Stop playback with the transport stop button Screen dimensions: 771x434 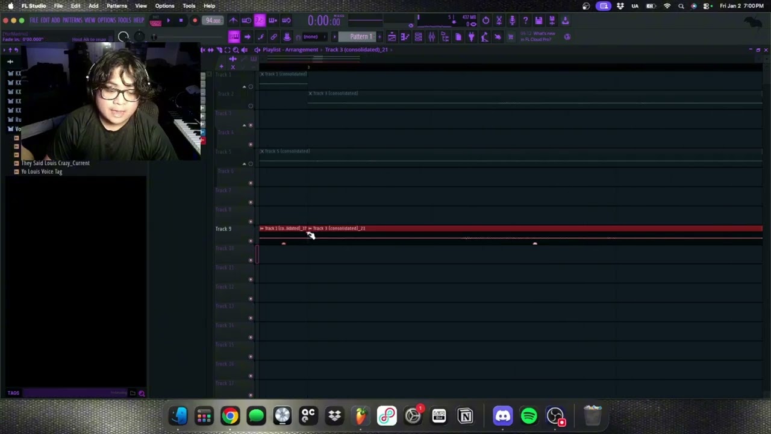(x=181, y=20)
